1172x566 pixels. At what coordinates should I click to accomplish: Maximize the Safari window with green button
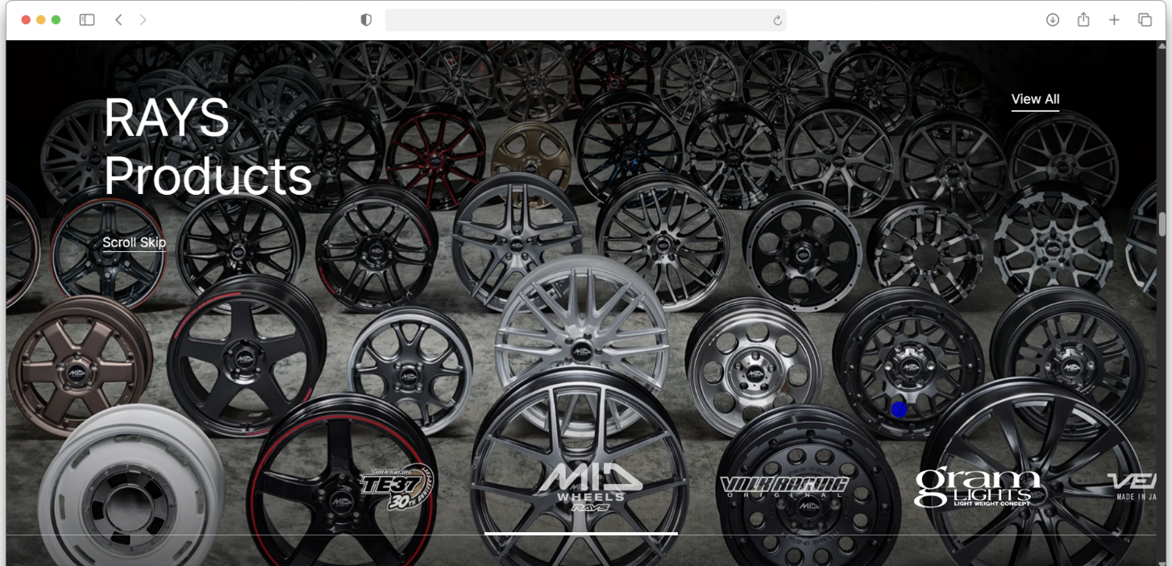pos(56,20)
